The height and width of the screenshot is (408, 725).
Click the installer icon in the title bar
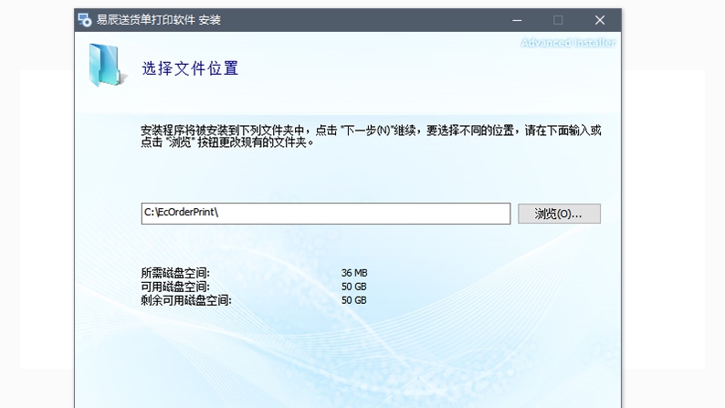tap(85, 20)
